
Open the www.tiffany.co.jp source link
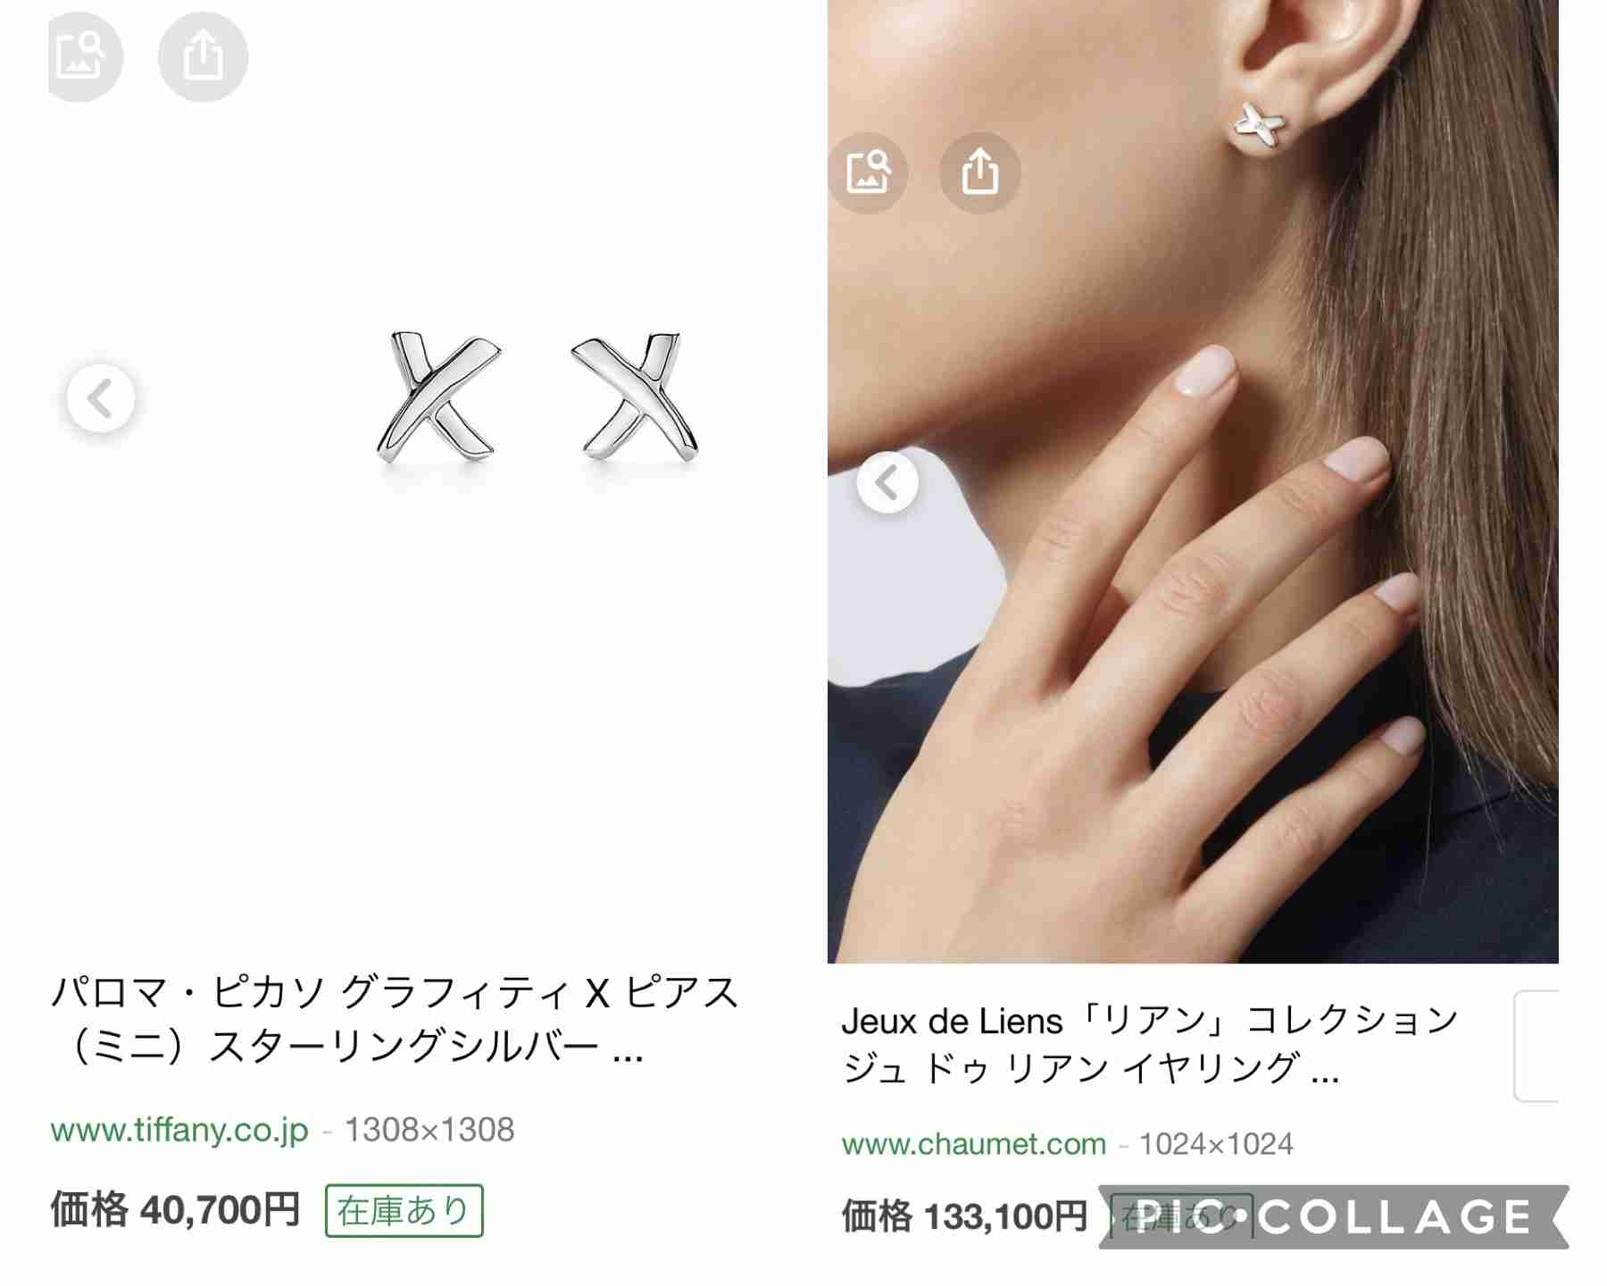(179, 1130)
